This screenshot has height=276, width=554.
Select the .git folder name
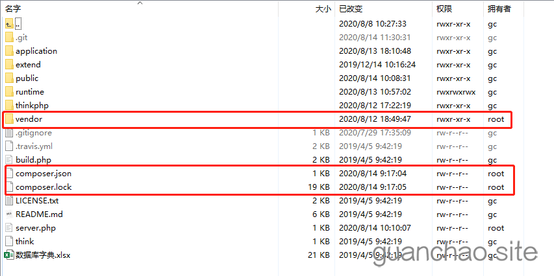[x=21, y=38]
